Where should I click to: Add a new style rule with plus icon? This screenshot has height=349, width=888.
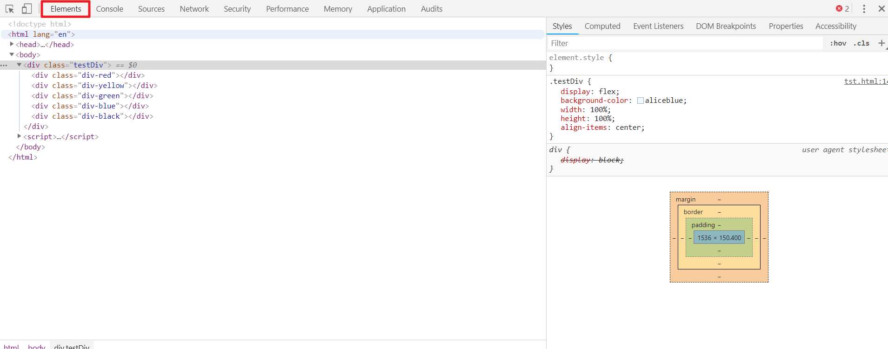[881, 43]
